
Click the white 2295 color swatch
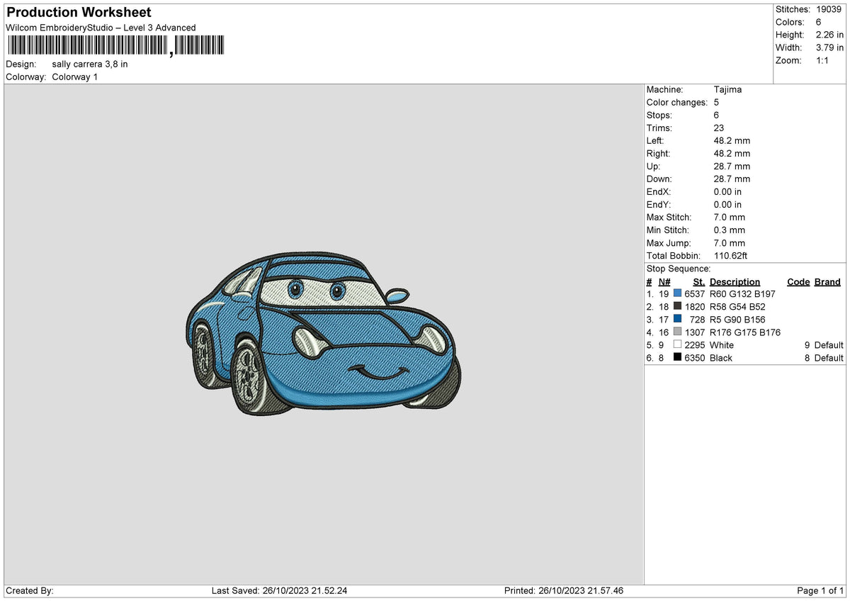coord(678,345)
